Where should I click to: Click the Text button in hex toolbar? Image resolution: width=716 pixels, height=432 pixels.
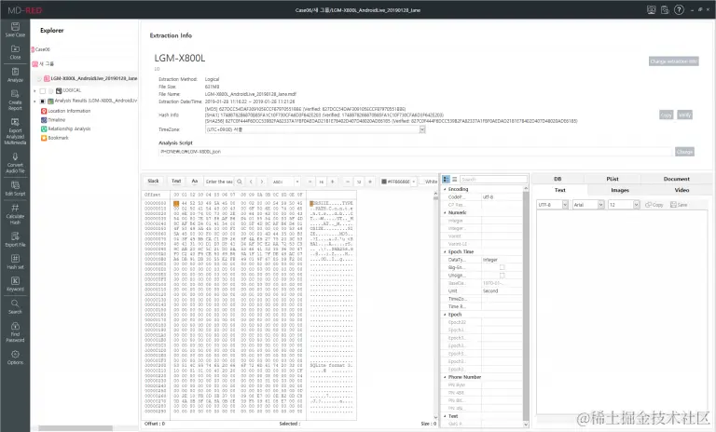176,182
